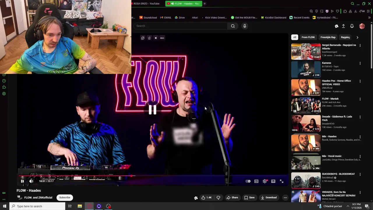Dislike the video

click(x=218, y=197)
